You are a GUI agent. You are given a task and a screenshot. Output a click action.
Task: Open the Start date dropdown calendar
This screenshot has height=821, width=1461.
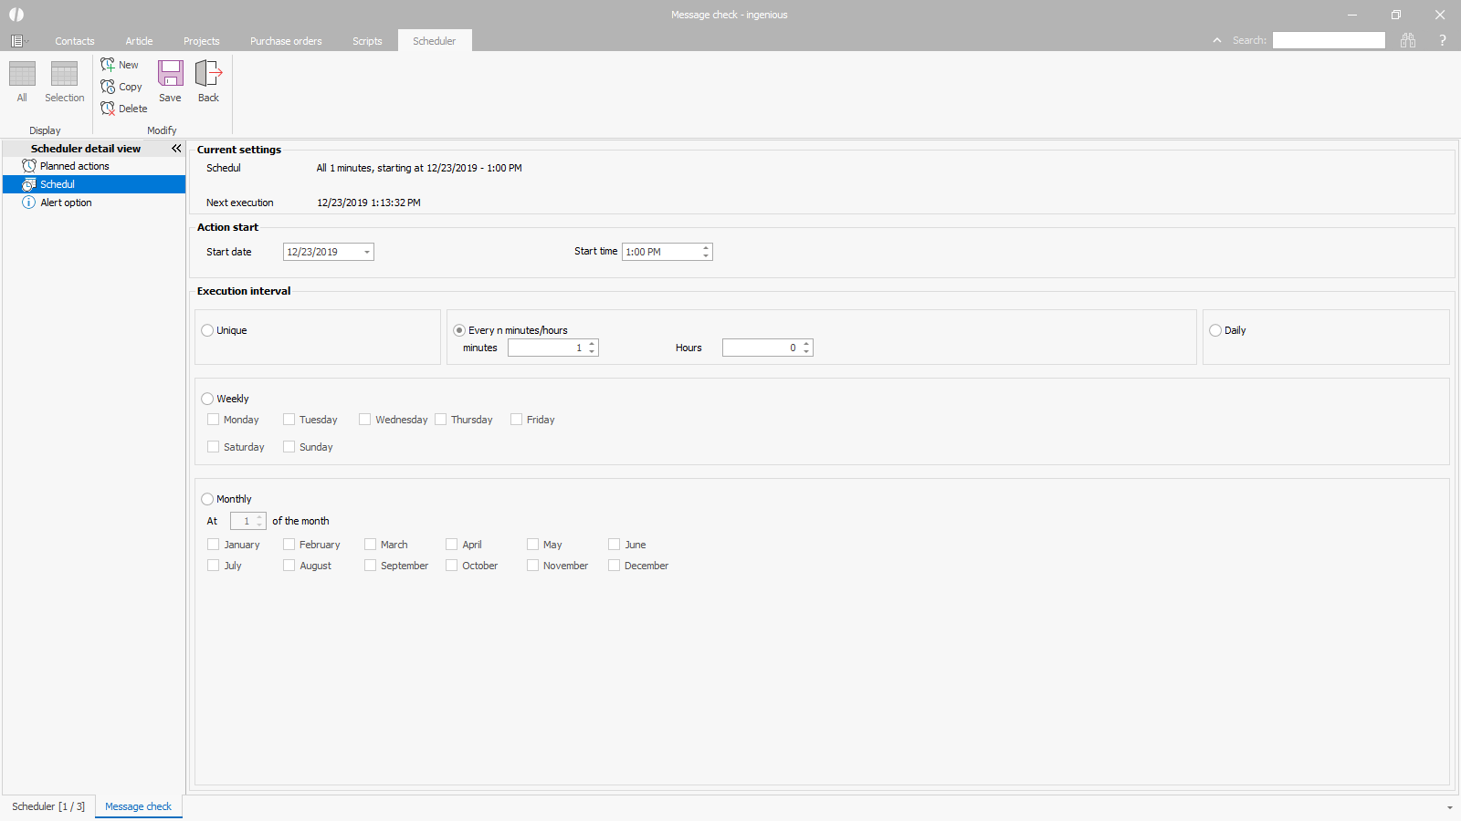[x=367, y=252]
